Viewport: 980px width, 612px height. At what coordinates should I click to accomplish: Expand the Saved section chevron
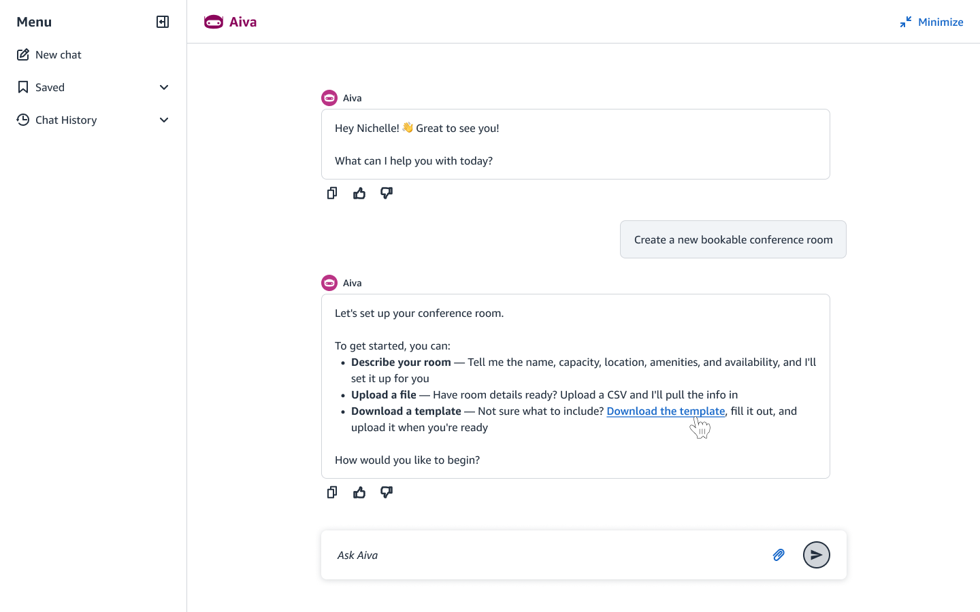[x=164, y=87]
